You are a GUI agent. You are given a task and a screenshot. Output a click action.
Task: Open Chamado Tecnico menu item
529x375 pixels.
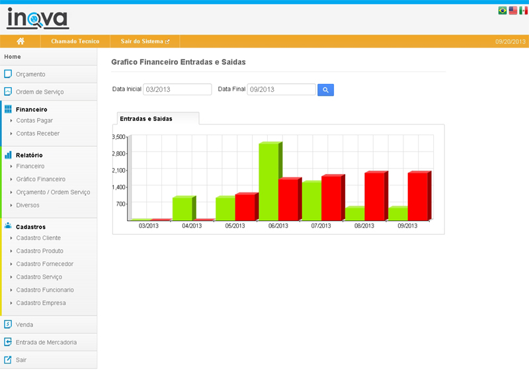click(x=75, y=41)
